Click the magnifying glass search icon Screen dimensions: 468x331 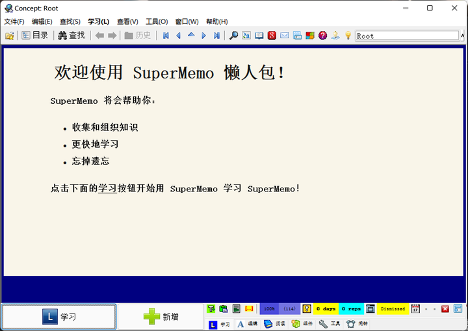point(233,36)
